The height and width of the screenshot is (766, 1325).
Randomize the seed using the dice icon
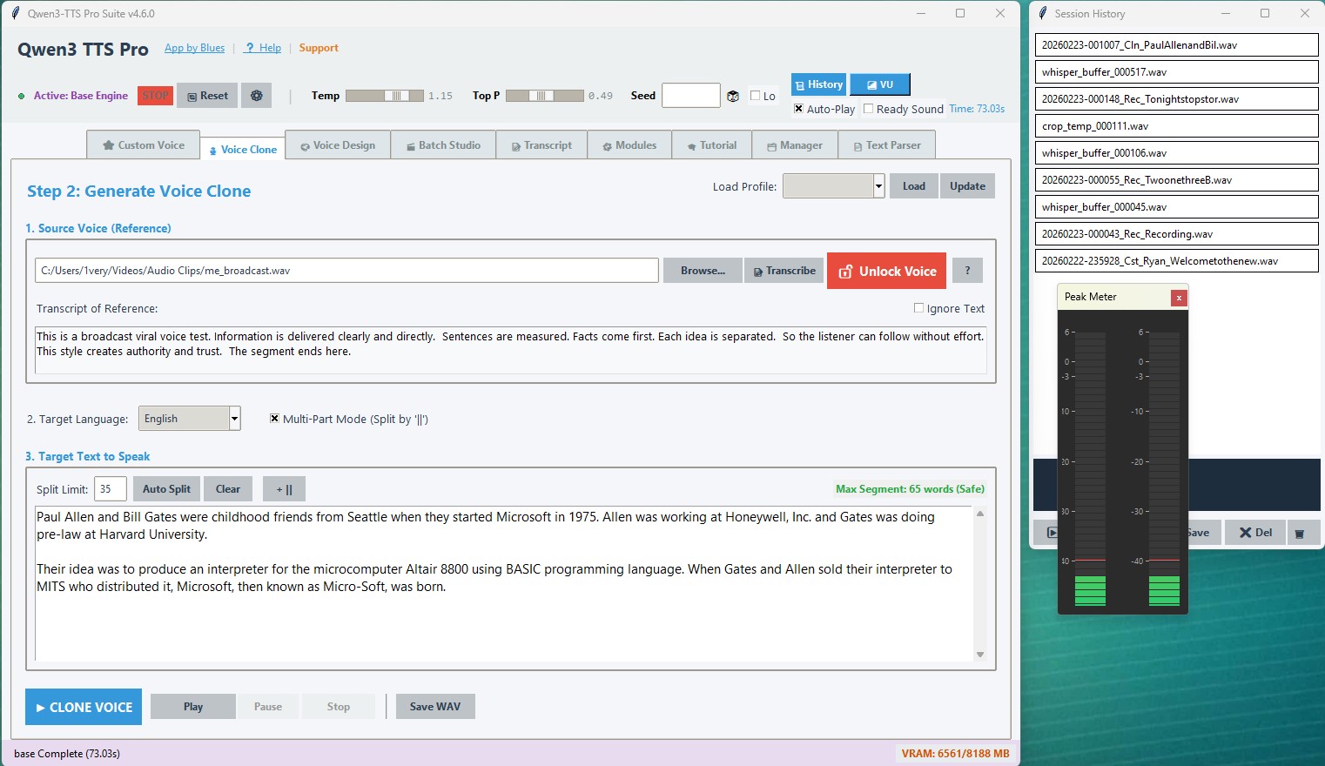(x=732, y=96)
